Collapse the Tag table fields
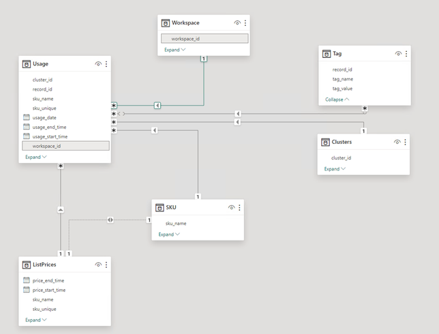Viewport: 439px width, 334px height. (x=337, y=99)
